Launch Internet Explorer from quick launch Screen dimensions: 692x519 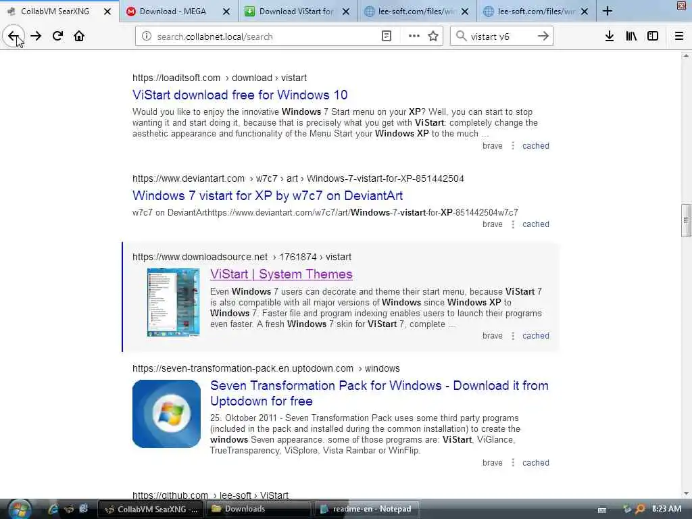53,509
